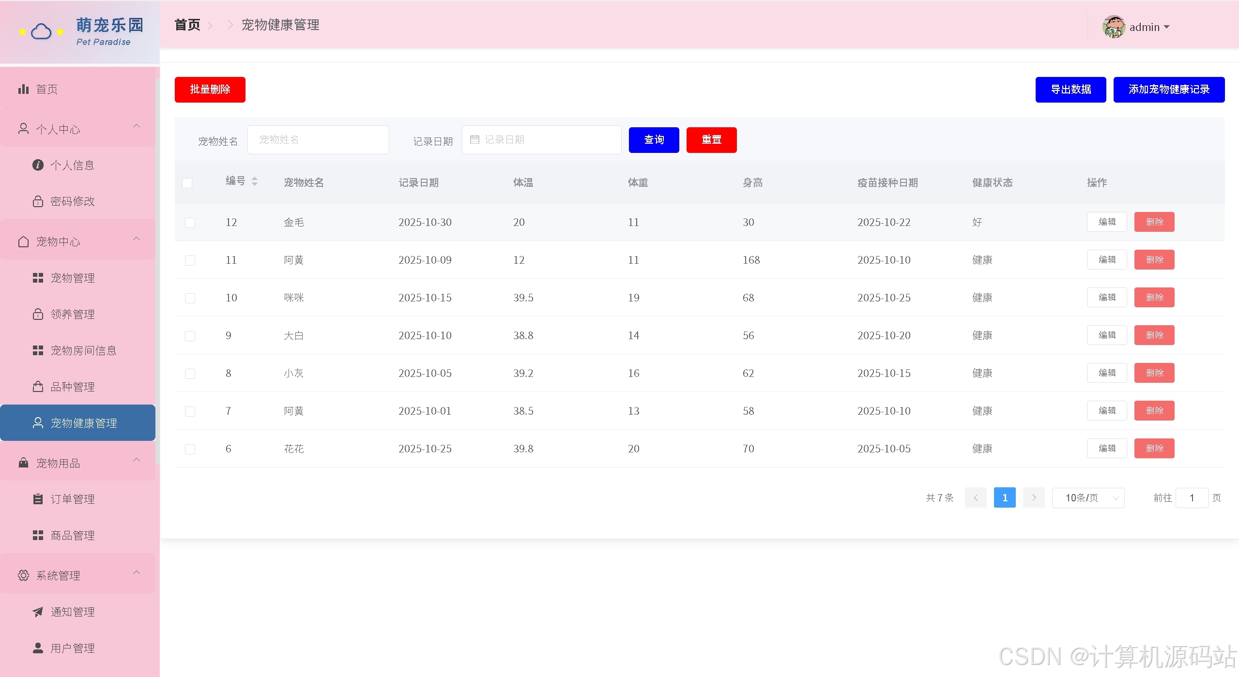Click the cloud logo of 萌宠乐园
This screenshot has height=677, width=1239.
(41, 32)
